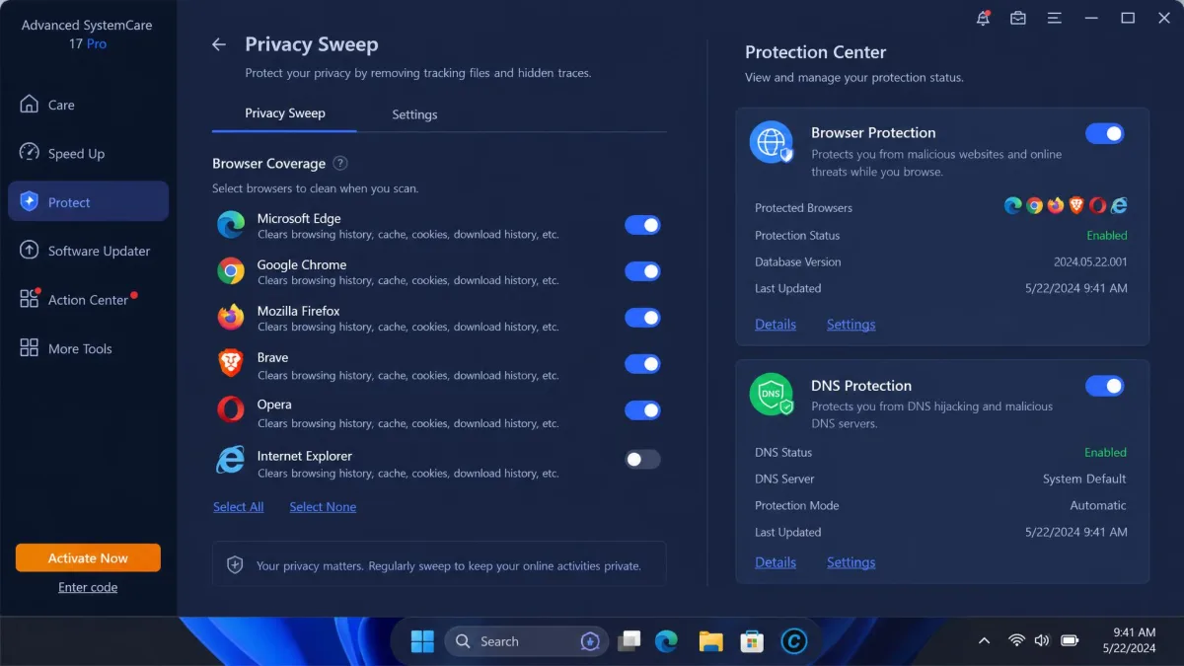1184x666 pixels.
Task: Click the Brave icon in Protected Browsers row
Action: 1076,206
